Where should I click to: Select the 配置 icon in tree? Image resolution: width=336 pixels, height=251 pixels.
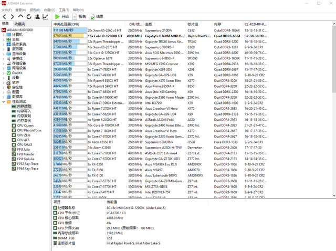pos(8,92)
